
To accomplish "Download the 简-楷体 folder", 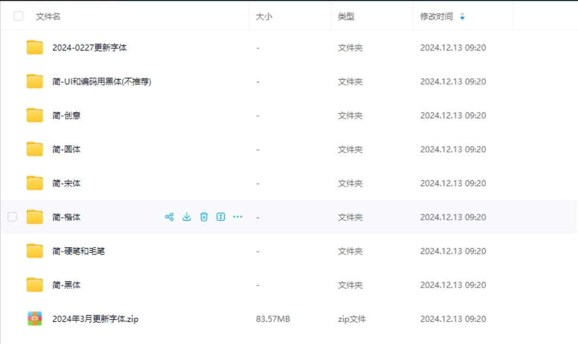I will (187, 217).
